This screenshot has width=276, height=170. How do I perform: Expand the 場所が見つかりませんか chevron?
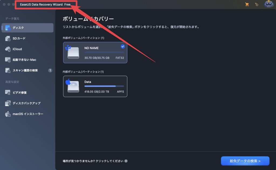(x=126, y=161)
